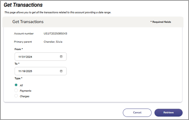Click the Get Transactions panel header
This screenshot has width=189, height=120.
28,22
